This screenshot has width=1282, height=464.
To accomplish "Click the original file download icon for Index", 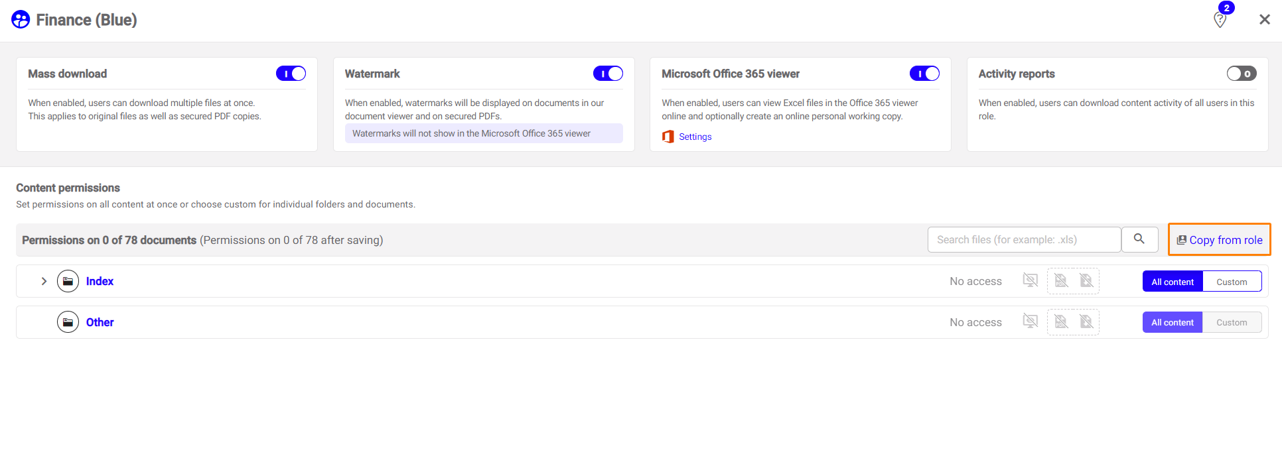I will point(1086,281).
